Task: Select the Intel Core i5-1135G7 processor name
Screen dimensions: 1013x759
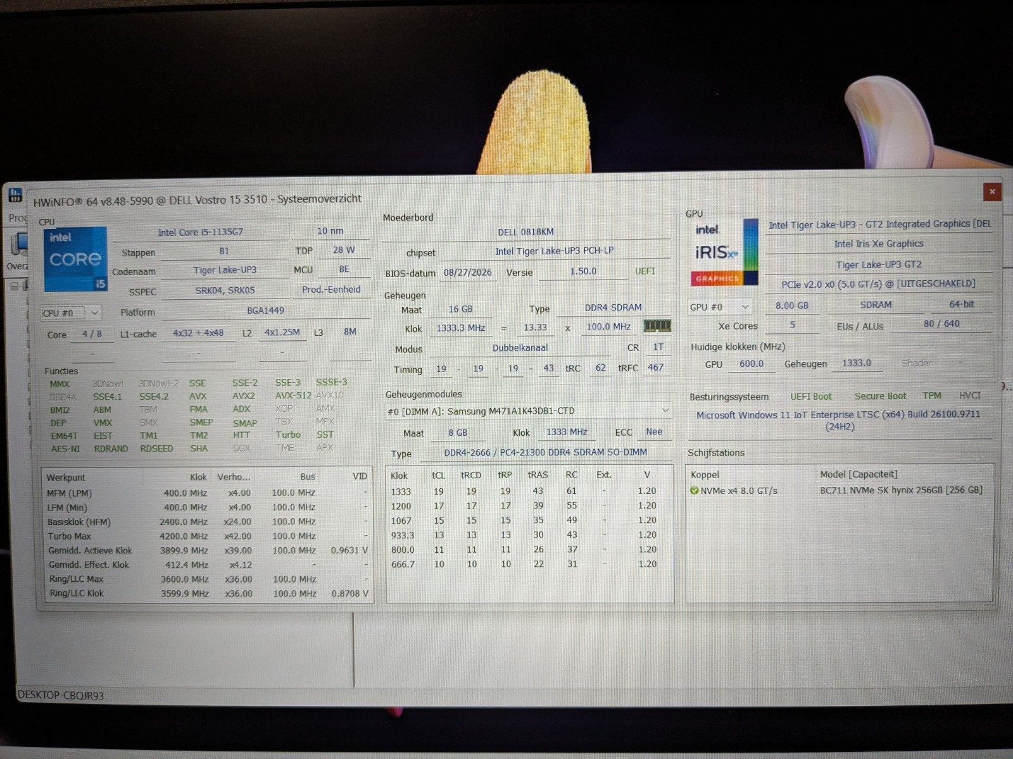Action: click(x=200, y=232)
